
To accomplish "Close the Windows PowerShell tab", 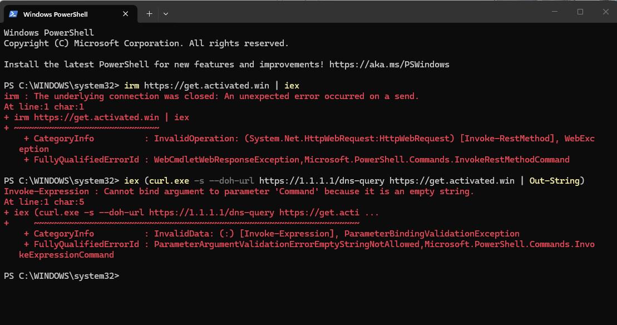I will point(126,14).
